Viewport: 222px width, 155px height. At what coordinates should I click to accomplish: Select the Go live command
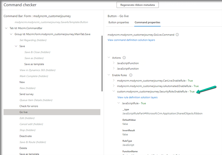click(52, 112)
